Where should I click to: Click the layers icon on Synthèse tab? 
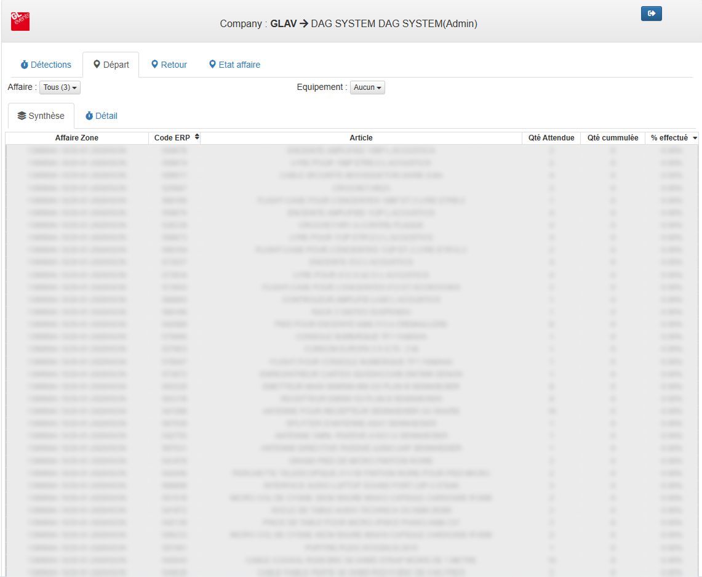click(22, 116)
